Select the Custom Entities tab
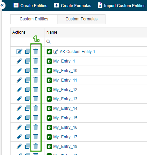This screenshot has height=155, width=147. tap(34, 19)
